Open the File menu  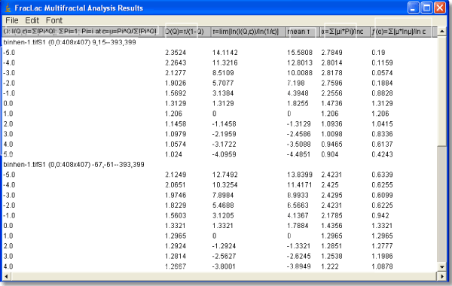(12, 20)
